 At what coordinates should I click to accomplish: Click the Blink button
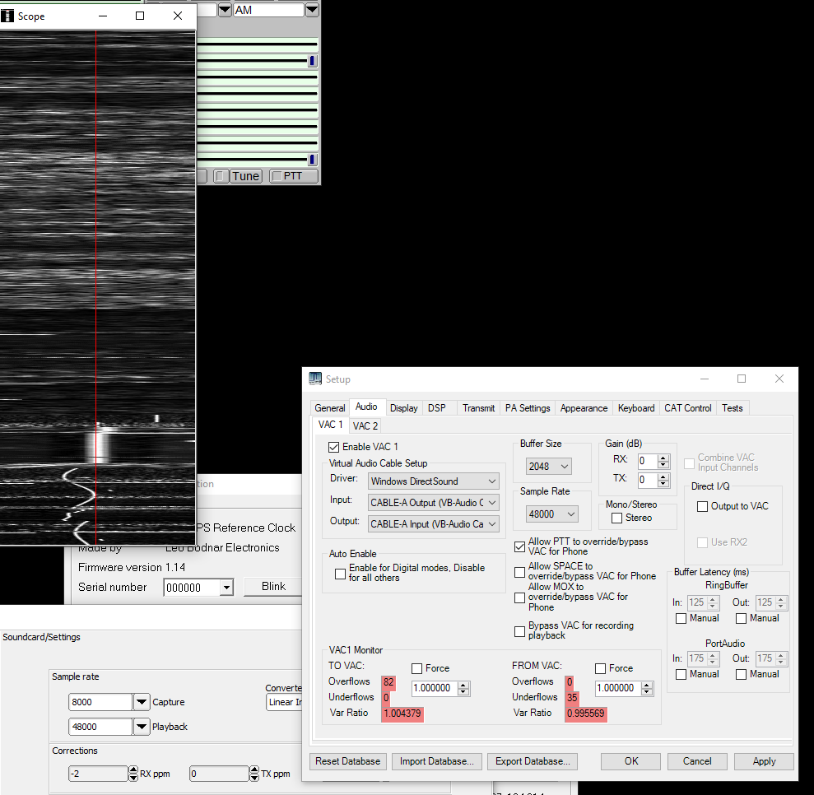click(273, 587)
